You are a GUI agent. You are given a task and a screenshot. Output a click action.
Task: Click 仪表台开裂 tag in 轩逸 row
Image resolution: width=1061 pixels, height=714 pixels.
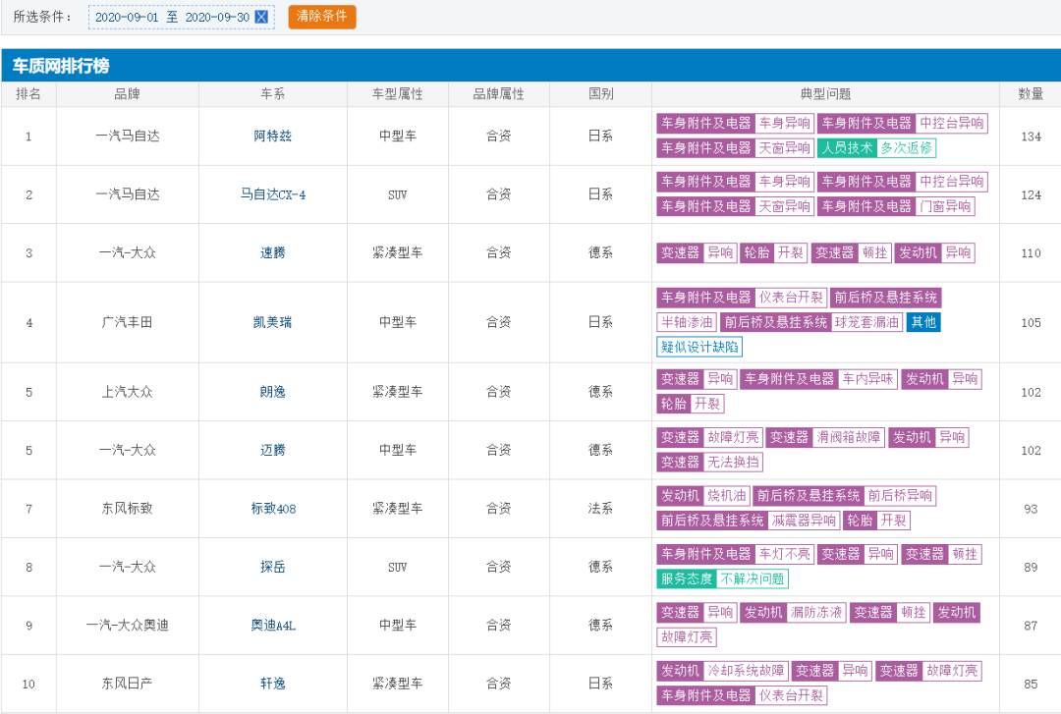(791, 695)
